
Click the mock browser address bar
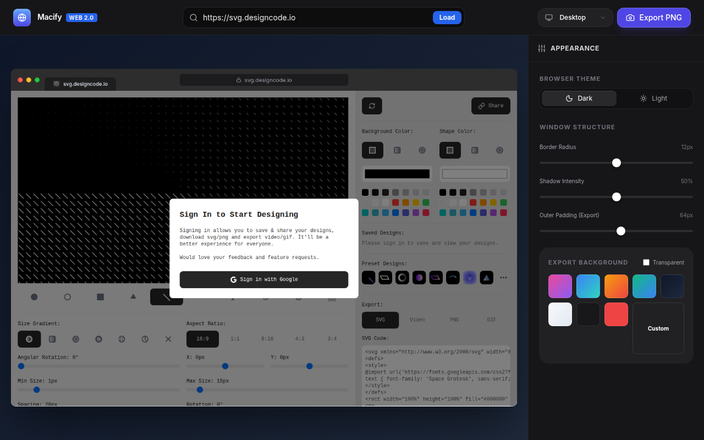[264, 80]
